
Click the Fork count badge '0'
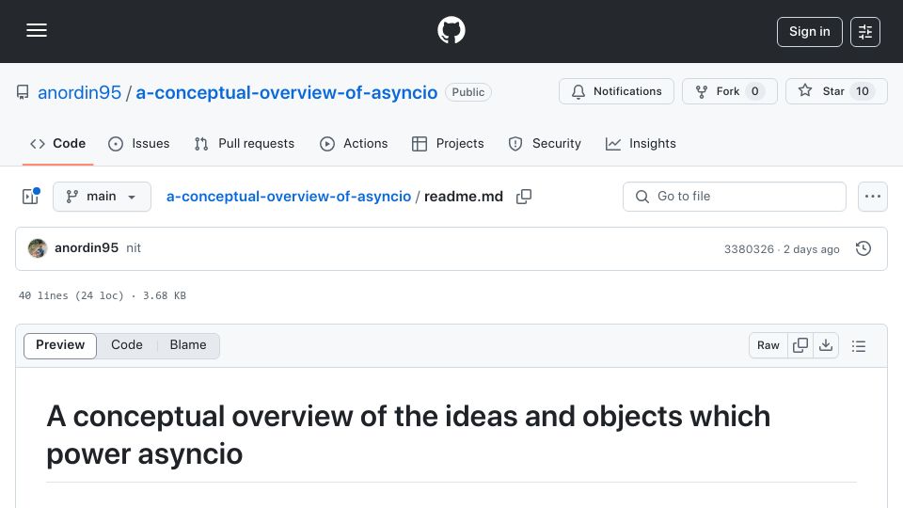tap(755, 91)
